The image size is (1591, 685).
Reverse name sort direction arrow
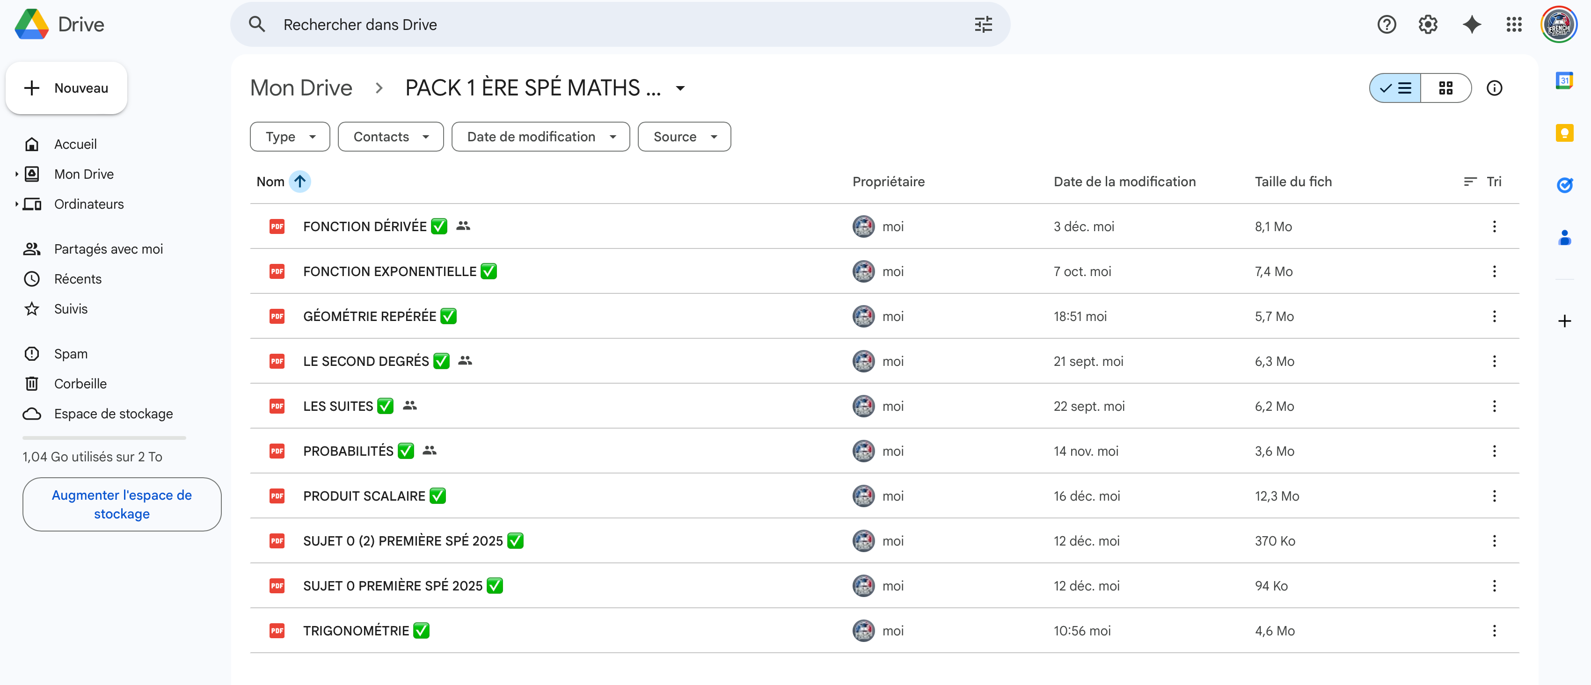299,182
